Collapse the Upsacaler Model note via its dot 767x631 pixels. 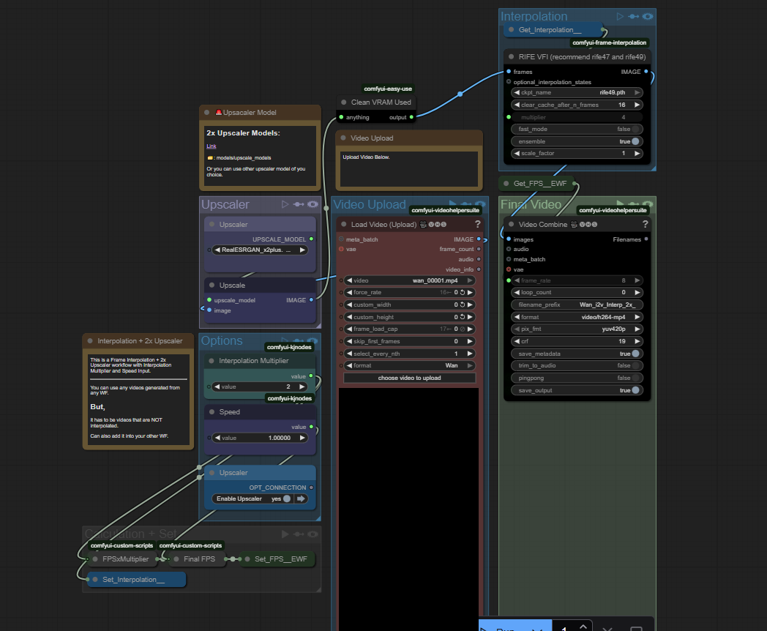[x=207, y=113]
